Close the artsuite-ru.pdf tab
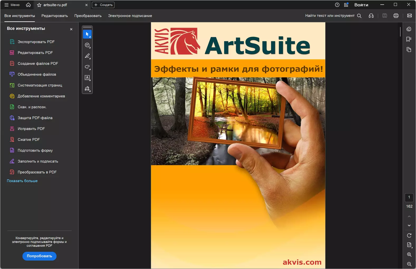This screenshot has width=416, height=269. [86, 5]
